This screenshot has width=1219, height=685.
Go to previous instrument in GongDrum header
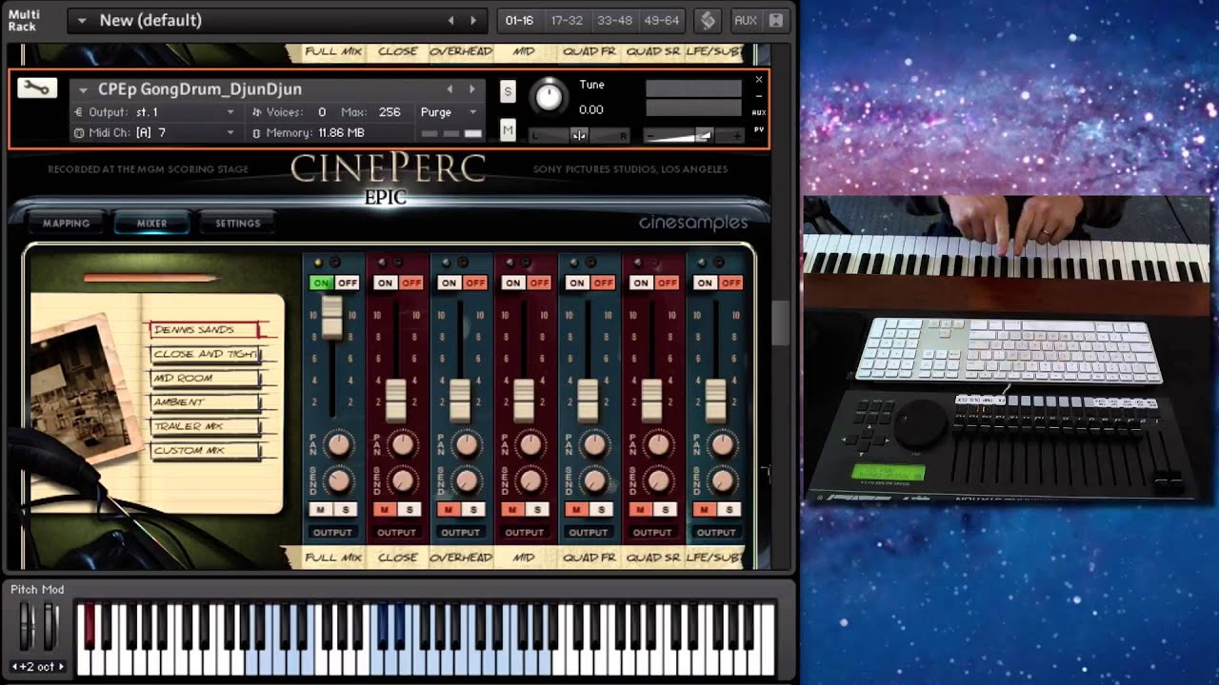[450, 89]
